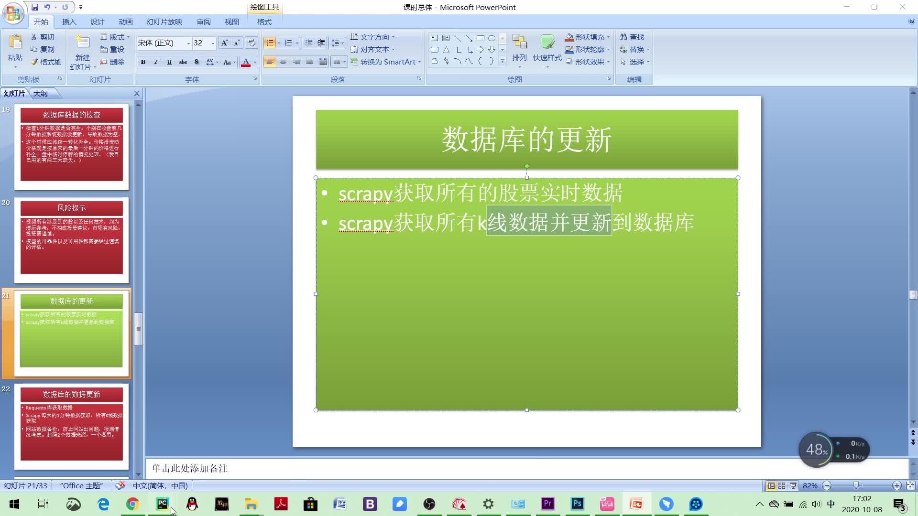The width and height of the screenshot is (918, 516).
Task: Toggle Align Text Left
Action: tap(270, 62)
